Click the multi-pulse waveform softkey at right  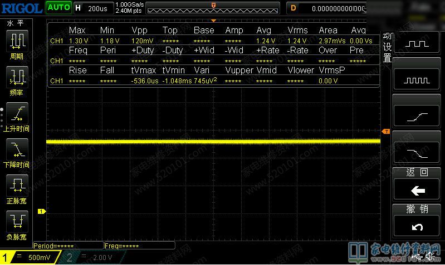(418, 80)
